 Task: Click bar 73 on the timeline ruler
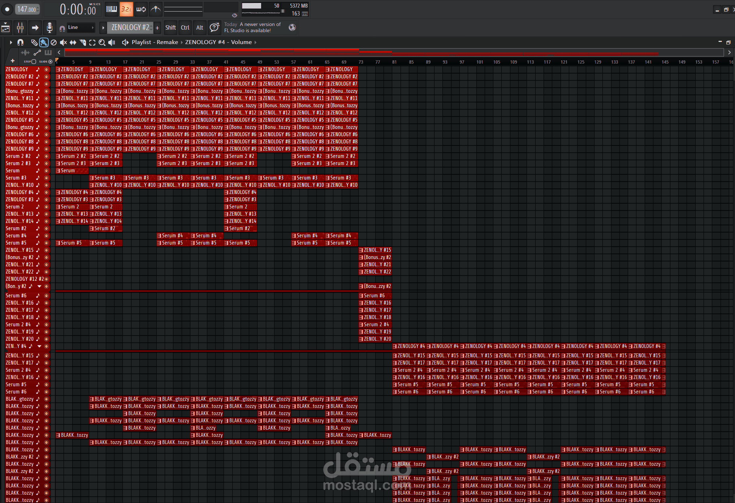(361, 62)
